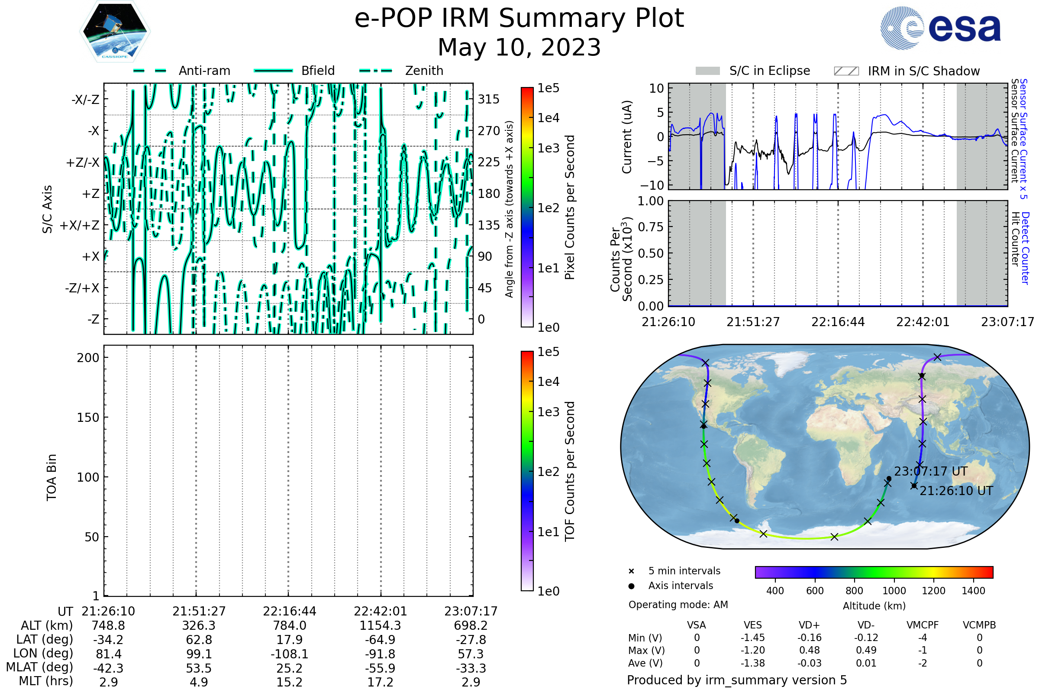Click the 21:26:10 UT label on map
Viewport: 1039px width, 693px height.
956,491
